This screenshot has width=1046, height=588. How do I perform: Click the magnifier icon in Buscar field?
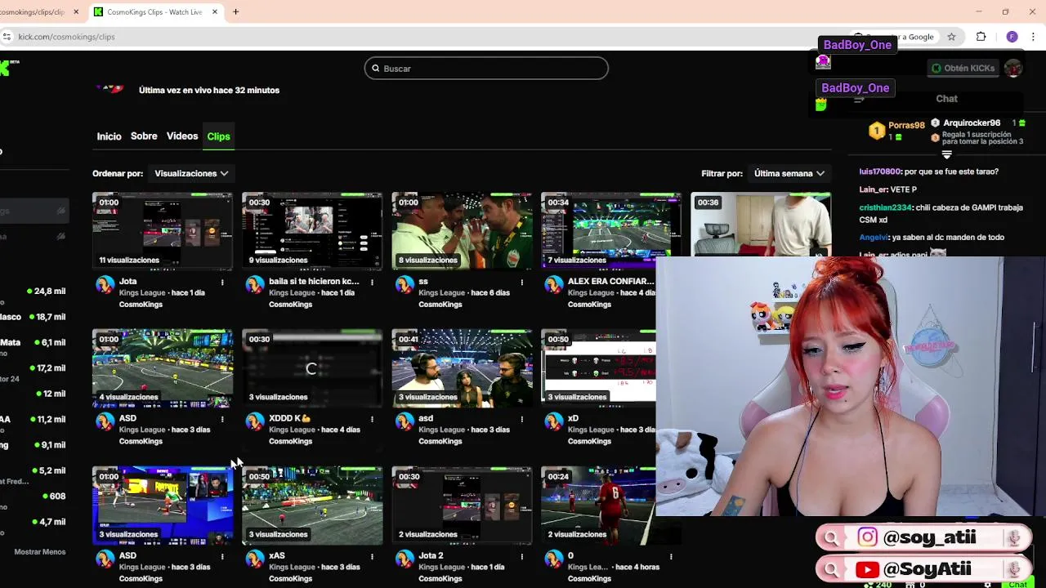click(376, 69)
